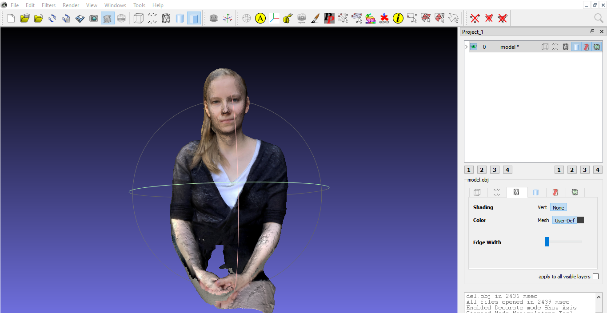The width and height of the screenshot is (607, 313).
Task: Click the raster view icon
Action: (121, 18)
